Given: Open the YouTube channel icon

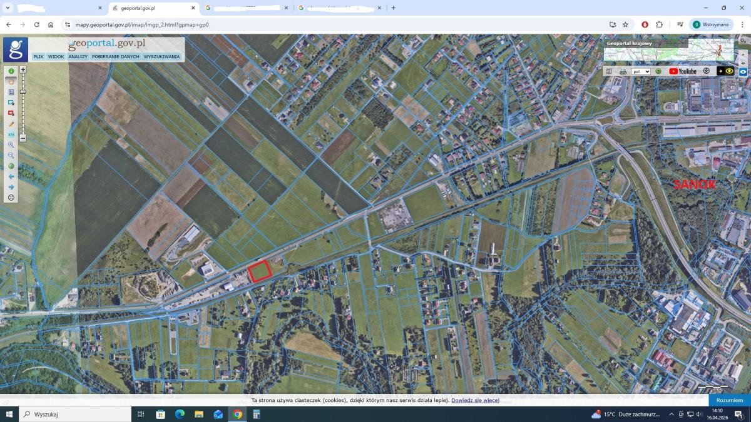Looking at the screenshot, I should coord(682,71).
